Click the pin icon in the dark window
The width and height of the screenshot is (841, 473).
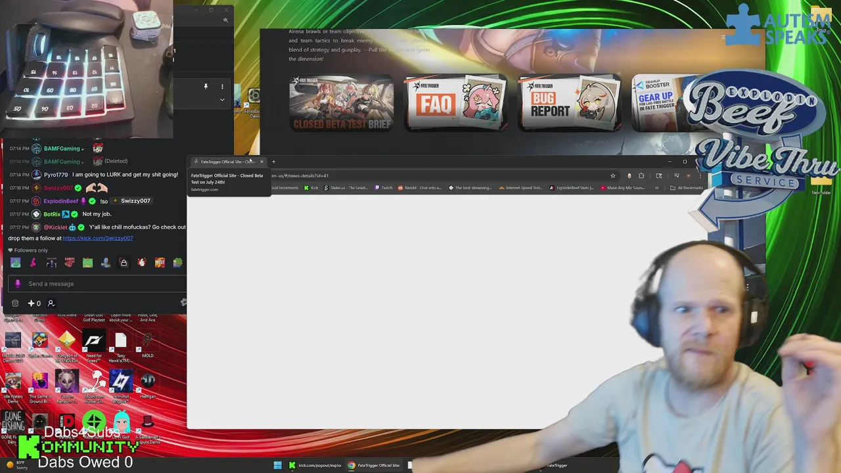coord(206,87)
